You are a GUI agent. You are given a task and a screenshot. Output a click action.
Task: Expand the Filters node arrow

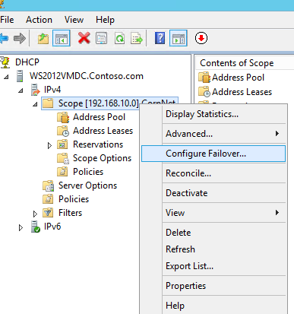[35, 214]
